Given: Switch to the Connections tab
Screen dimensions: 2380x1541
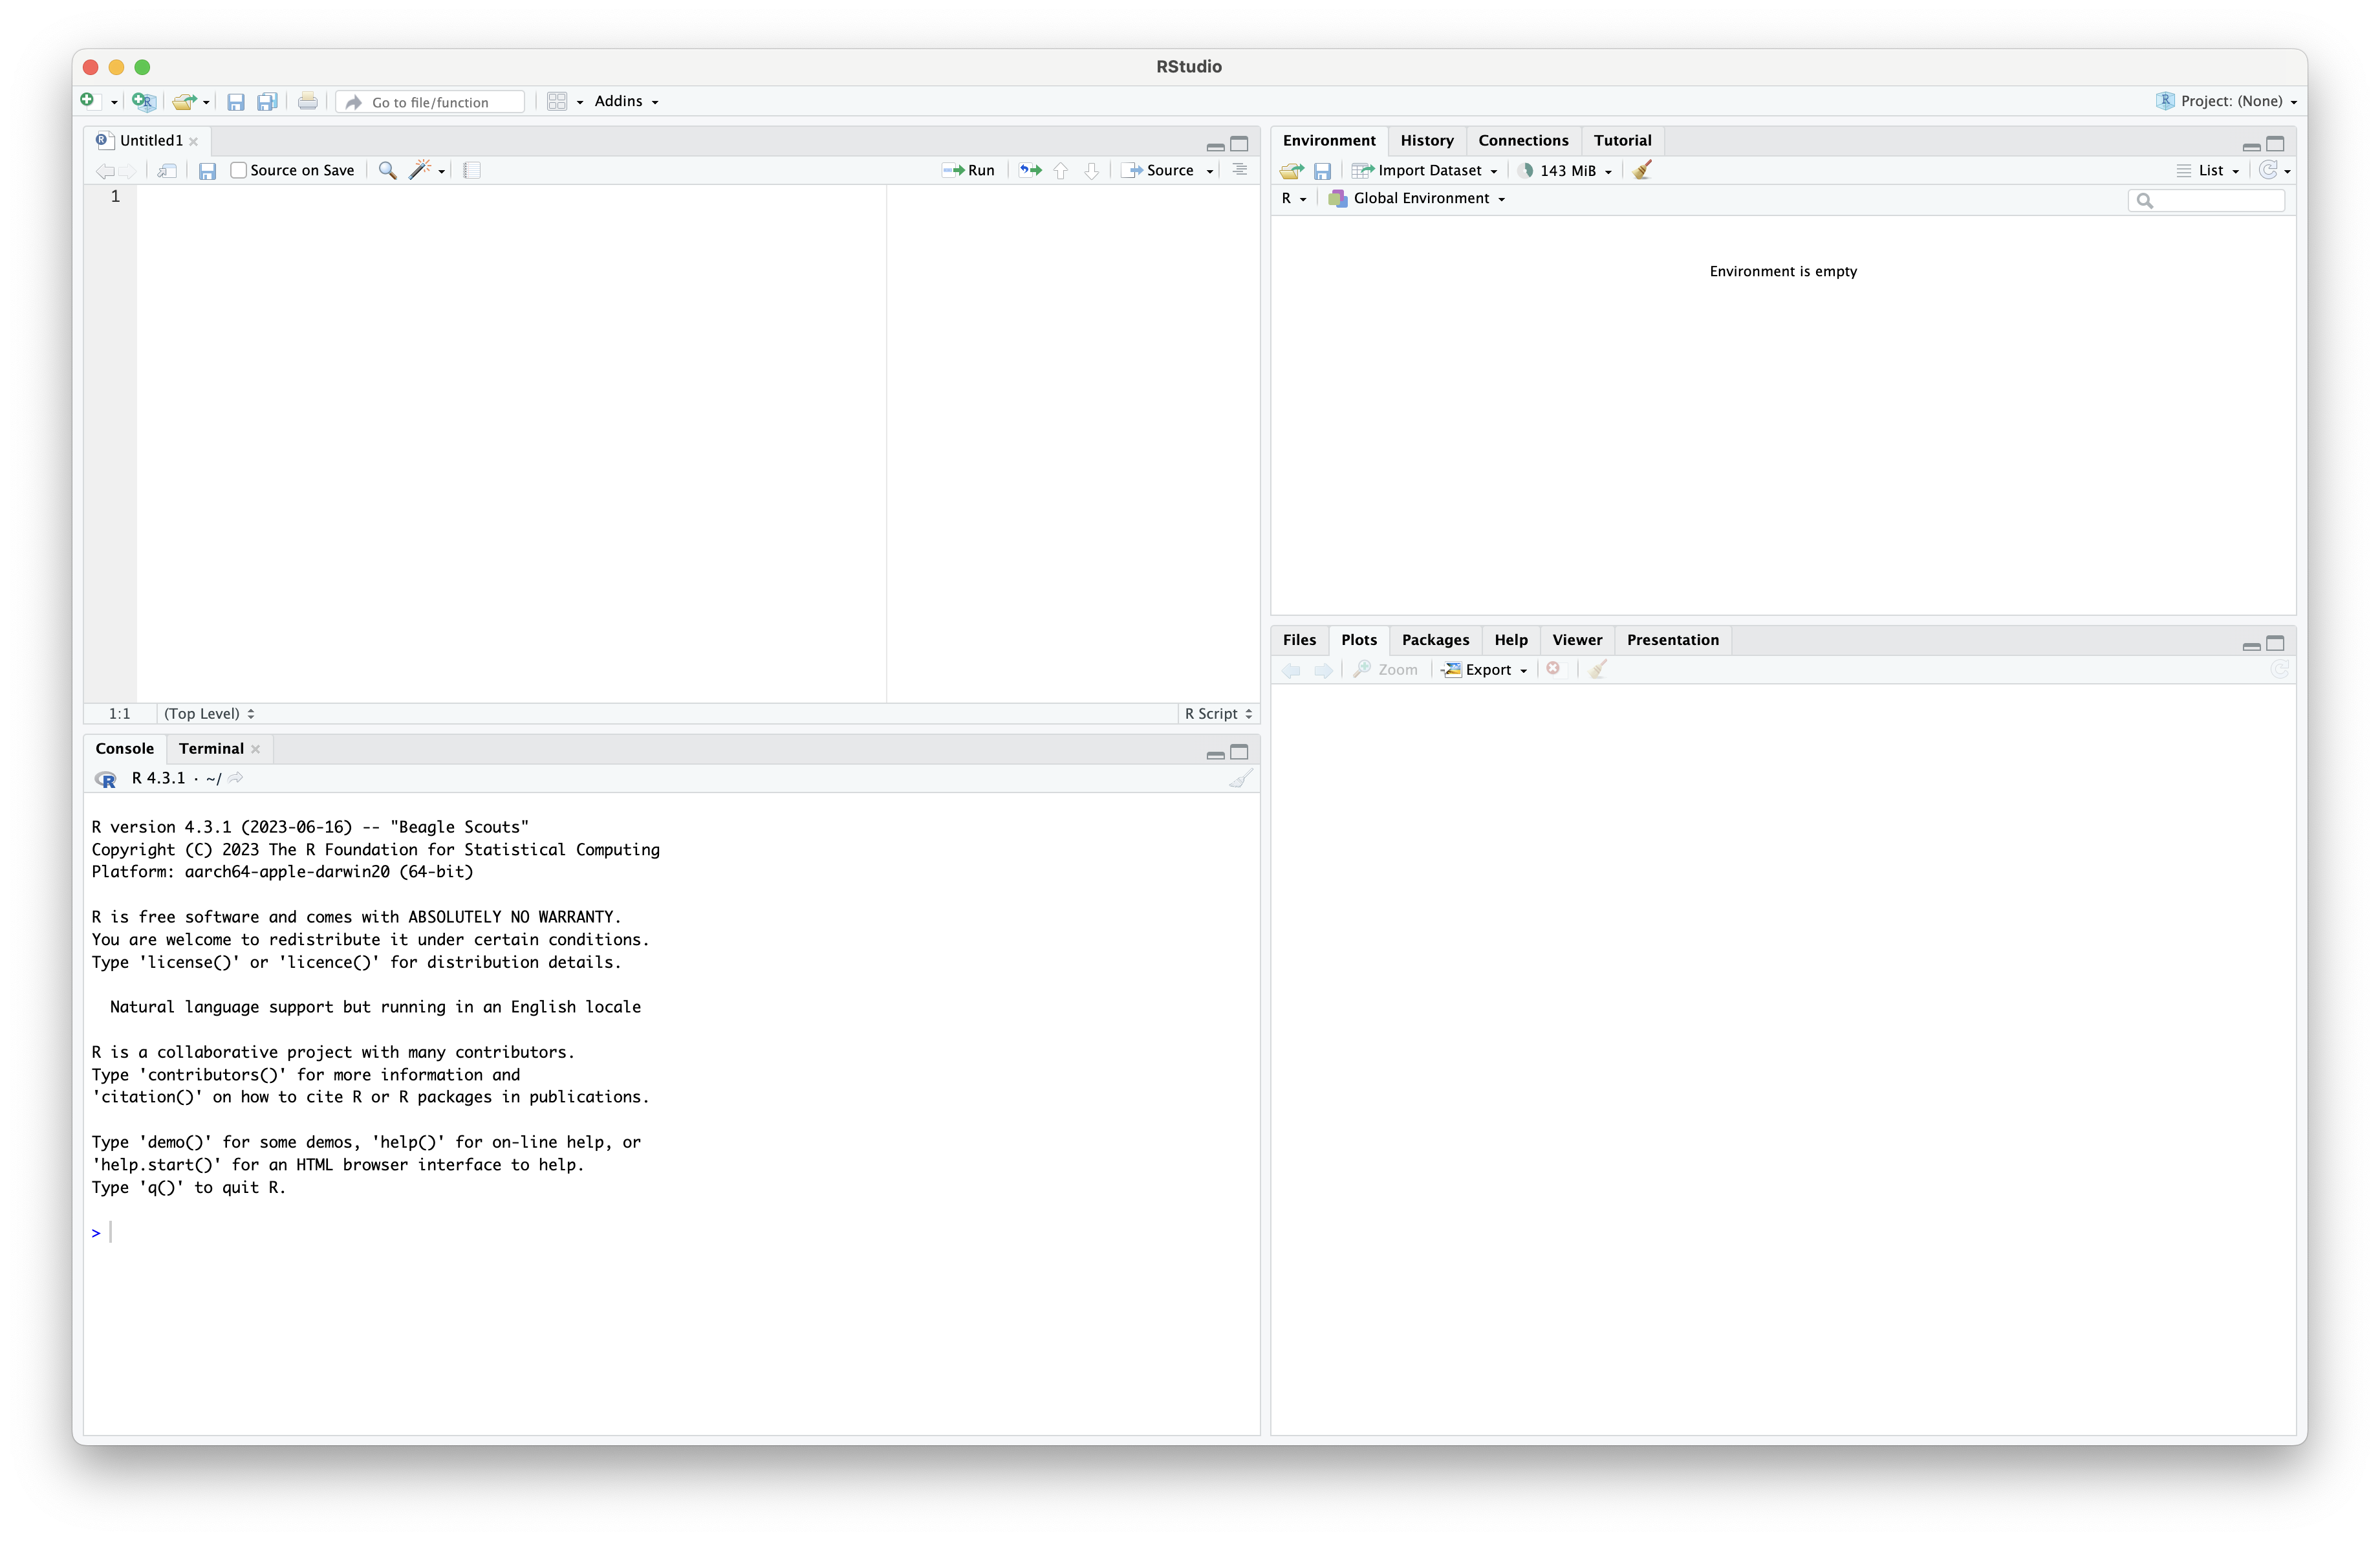Looking at the screenshot, I should pos(1523,140).
